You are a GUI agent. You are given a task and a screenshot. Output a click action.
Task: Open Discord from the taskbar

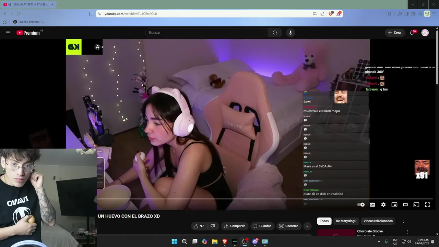255,242
